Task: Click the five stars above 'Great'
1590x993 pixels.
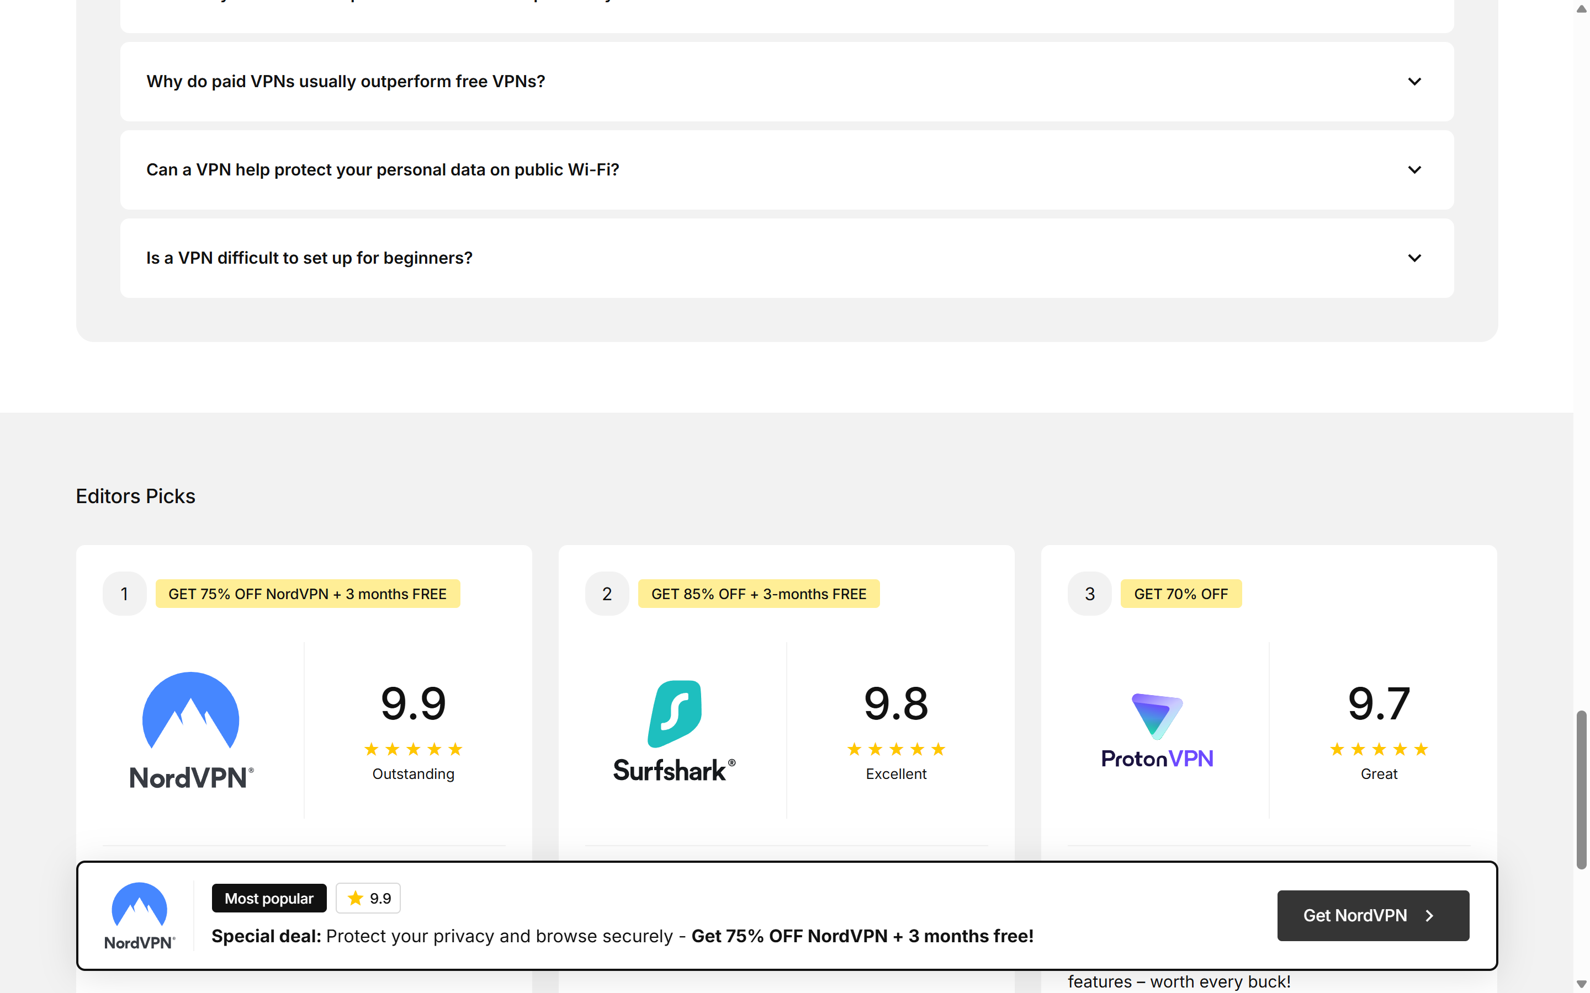Action: click(1379, 749)
